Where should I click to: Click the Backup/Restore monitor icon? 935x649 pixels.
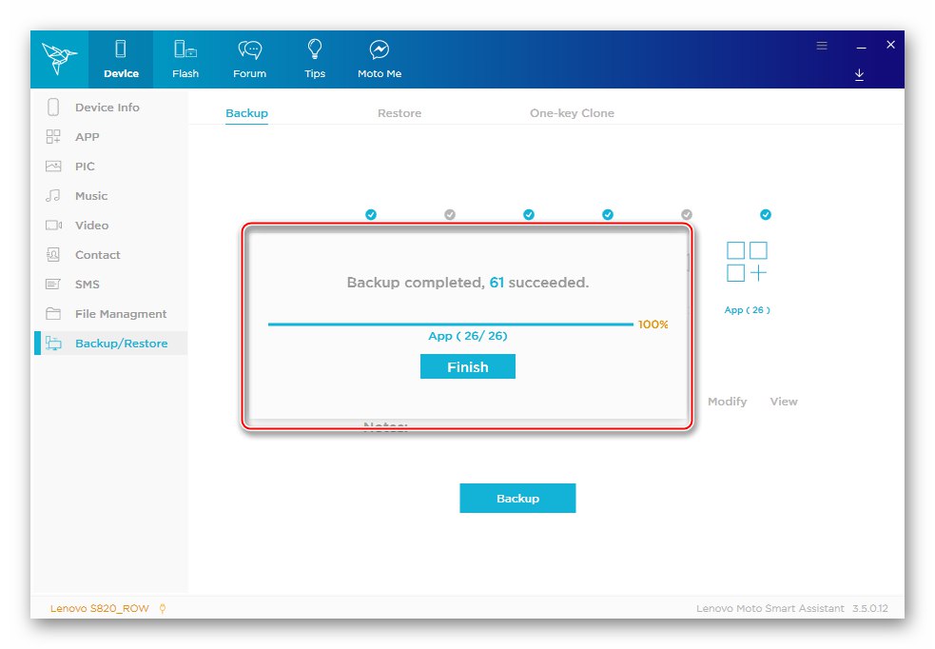click(53, 343)
